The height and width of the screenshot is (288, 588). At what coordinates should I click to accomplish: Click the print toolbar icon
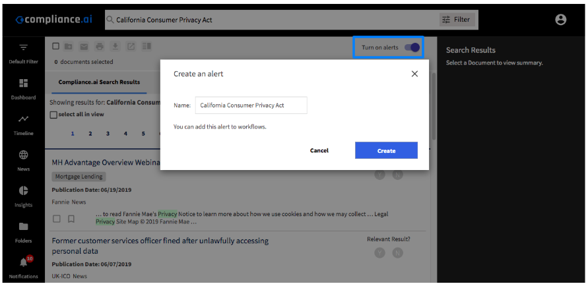[100, 46]
